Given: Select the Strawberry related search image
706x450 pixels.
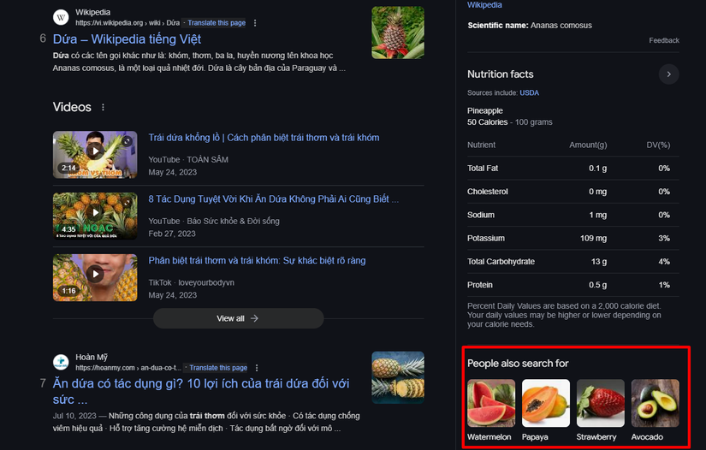Looking at the screenshot, I should pyautogui.click(x=601, y=403).
